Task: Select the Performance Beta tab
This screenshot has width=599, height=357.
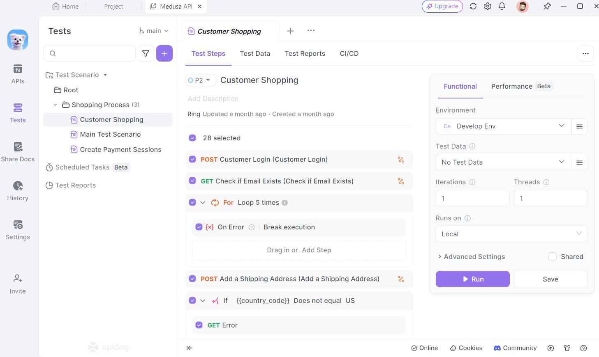Action: 522,86
